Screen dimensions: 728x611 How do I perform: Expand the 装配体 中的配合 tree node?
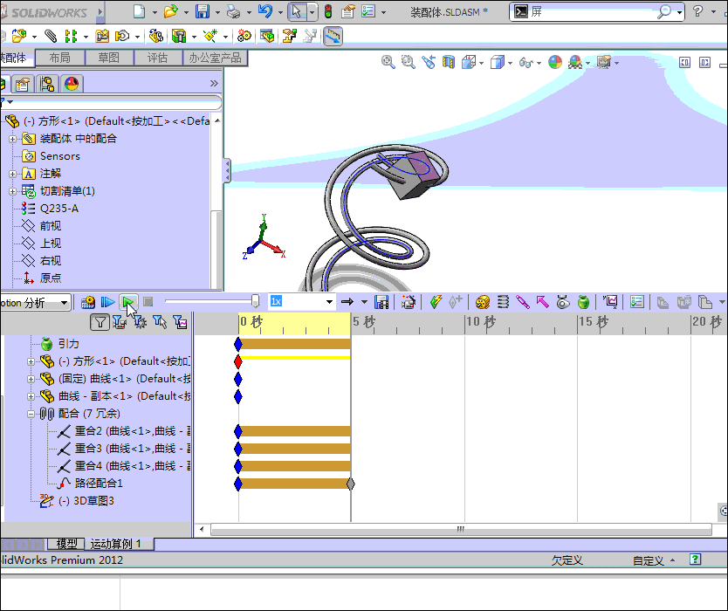click(x=12, y=139)
